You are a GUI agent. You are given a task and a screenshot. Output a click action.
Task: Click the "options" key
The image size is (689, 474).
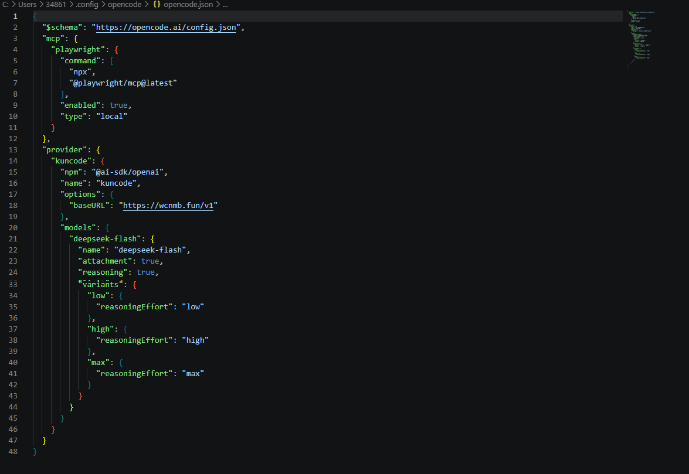point(80,195)
